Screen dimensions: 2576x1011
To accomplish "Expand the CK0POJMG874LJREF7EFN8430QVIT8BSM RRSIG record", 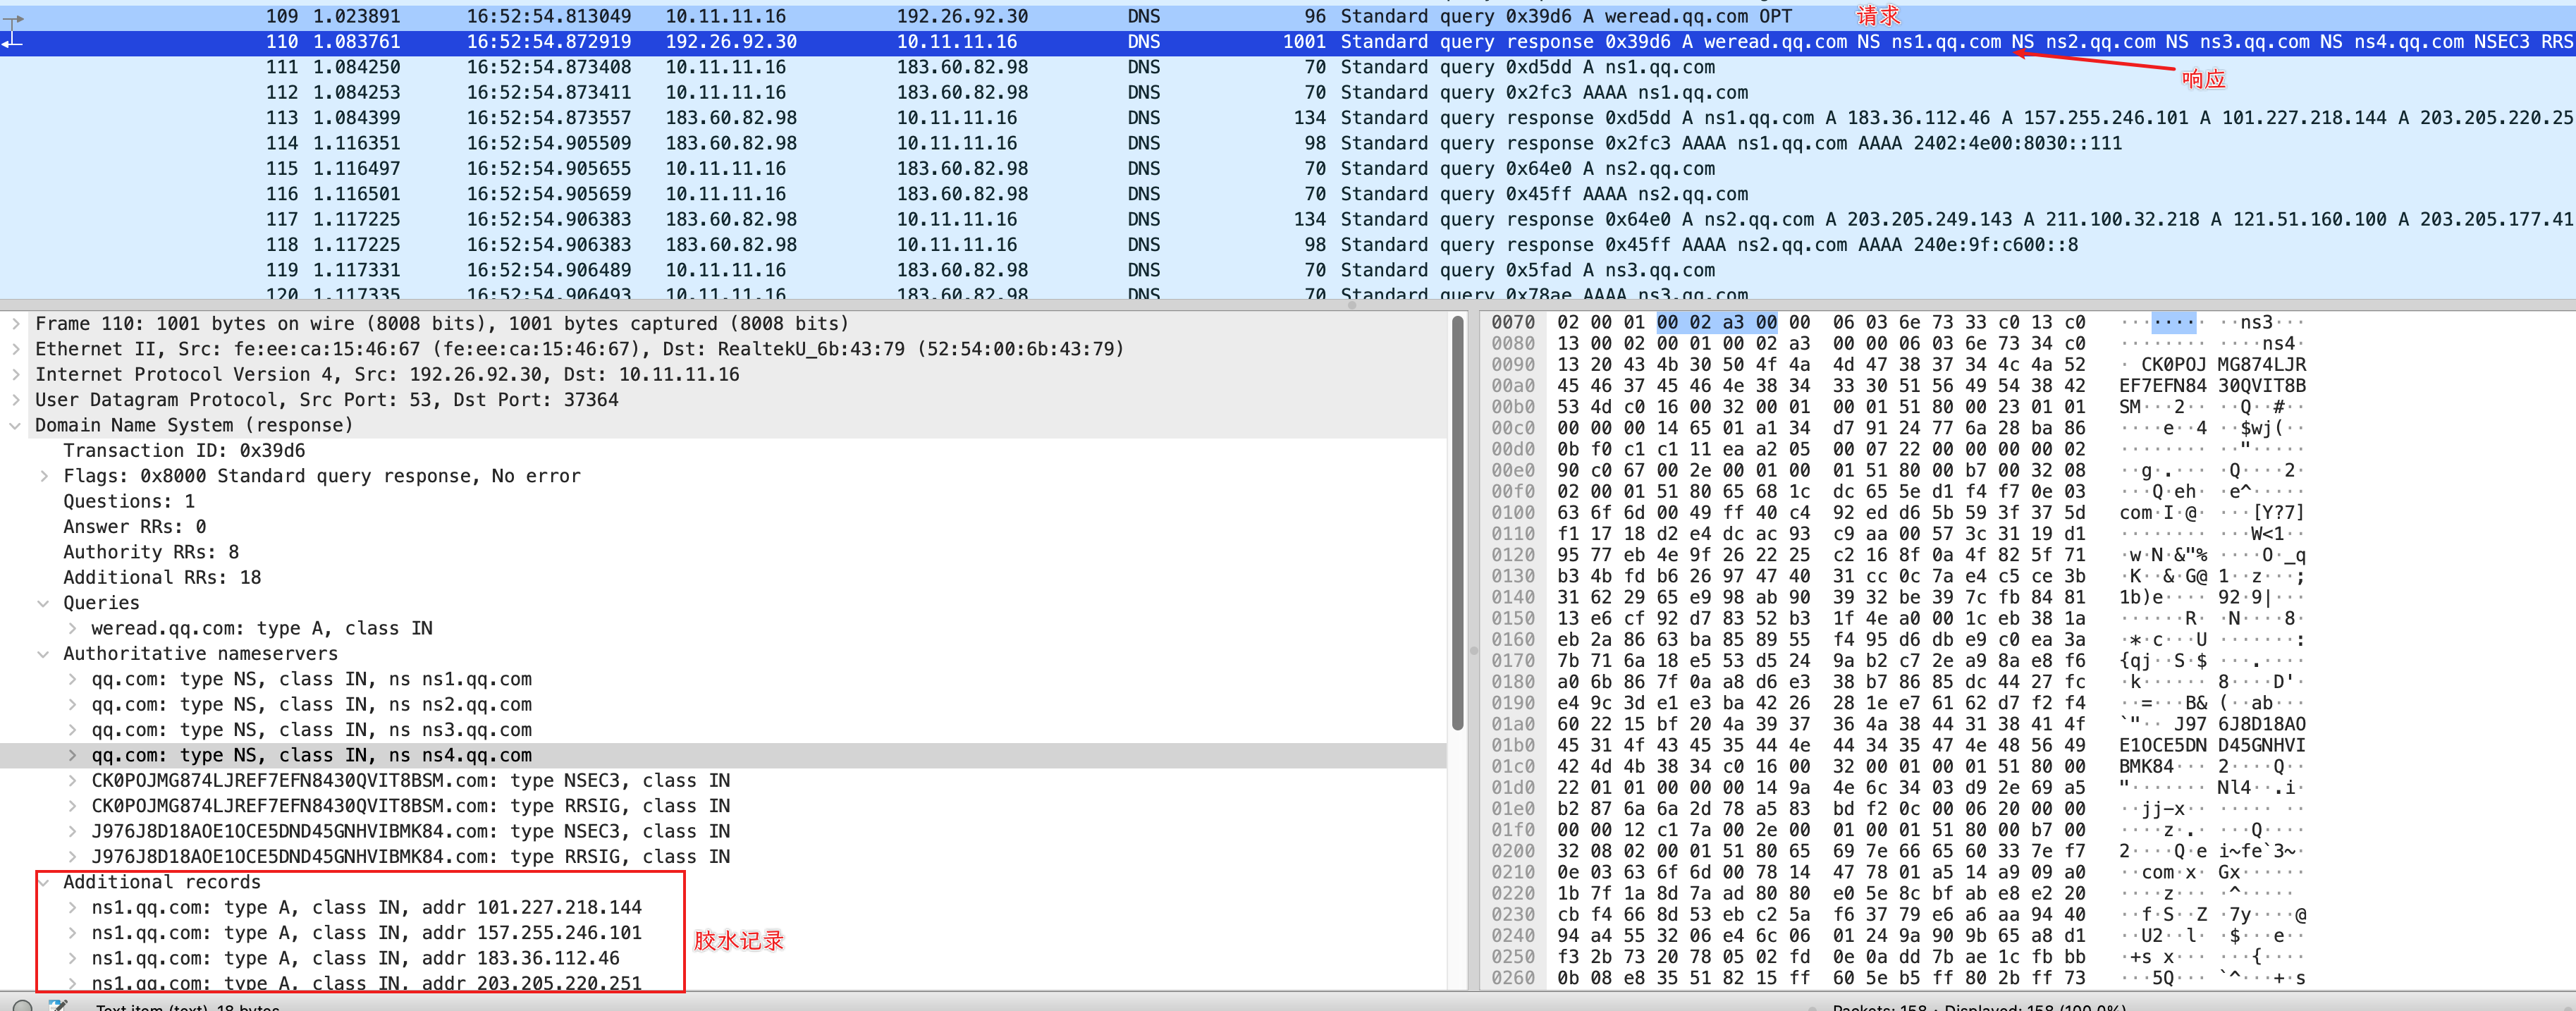I will [x=72, y=806].
